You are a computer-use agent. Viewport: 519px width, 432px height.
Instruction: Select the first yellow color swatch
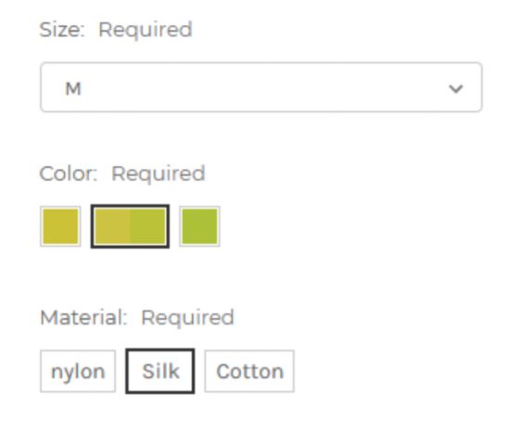pos(60,227)
